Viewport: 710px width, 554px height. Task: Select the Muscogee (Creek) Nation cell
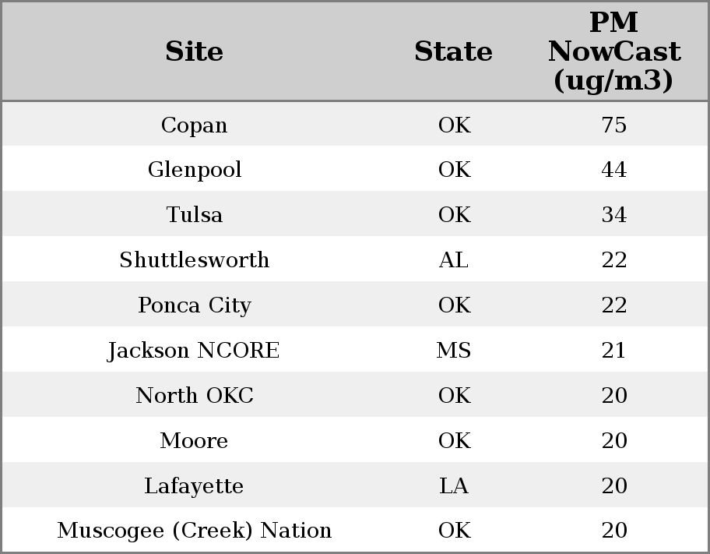pyautogui.click(x=194, y=531)
